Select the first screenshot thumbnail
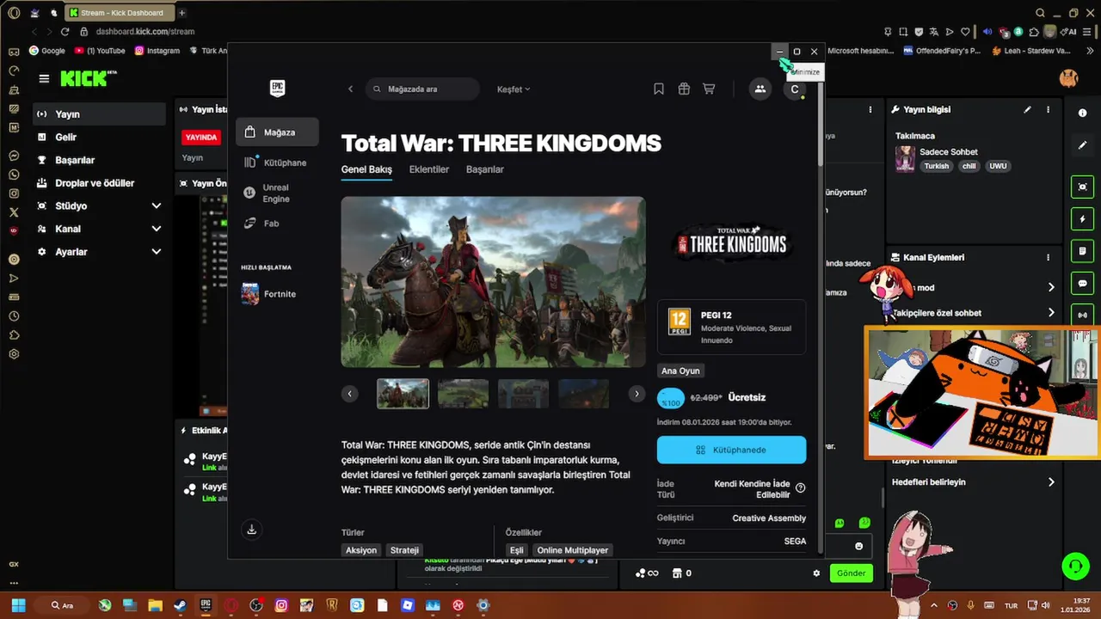Image resolution: width=1101 pixels, height=619 pixels. point(403,394)
